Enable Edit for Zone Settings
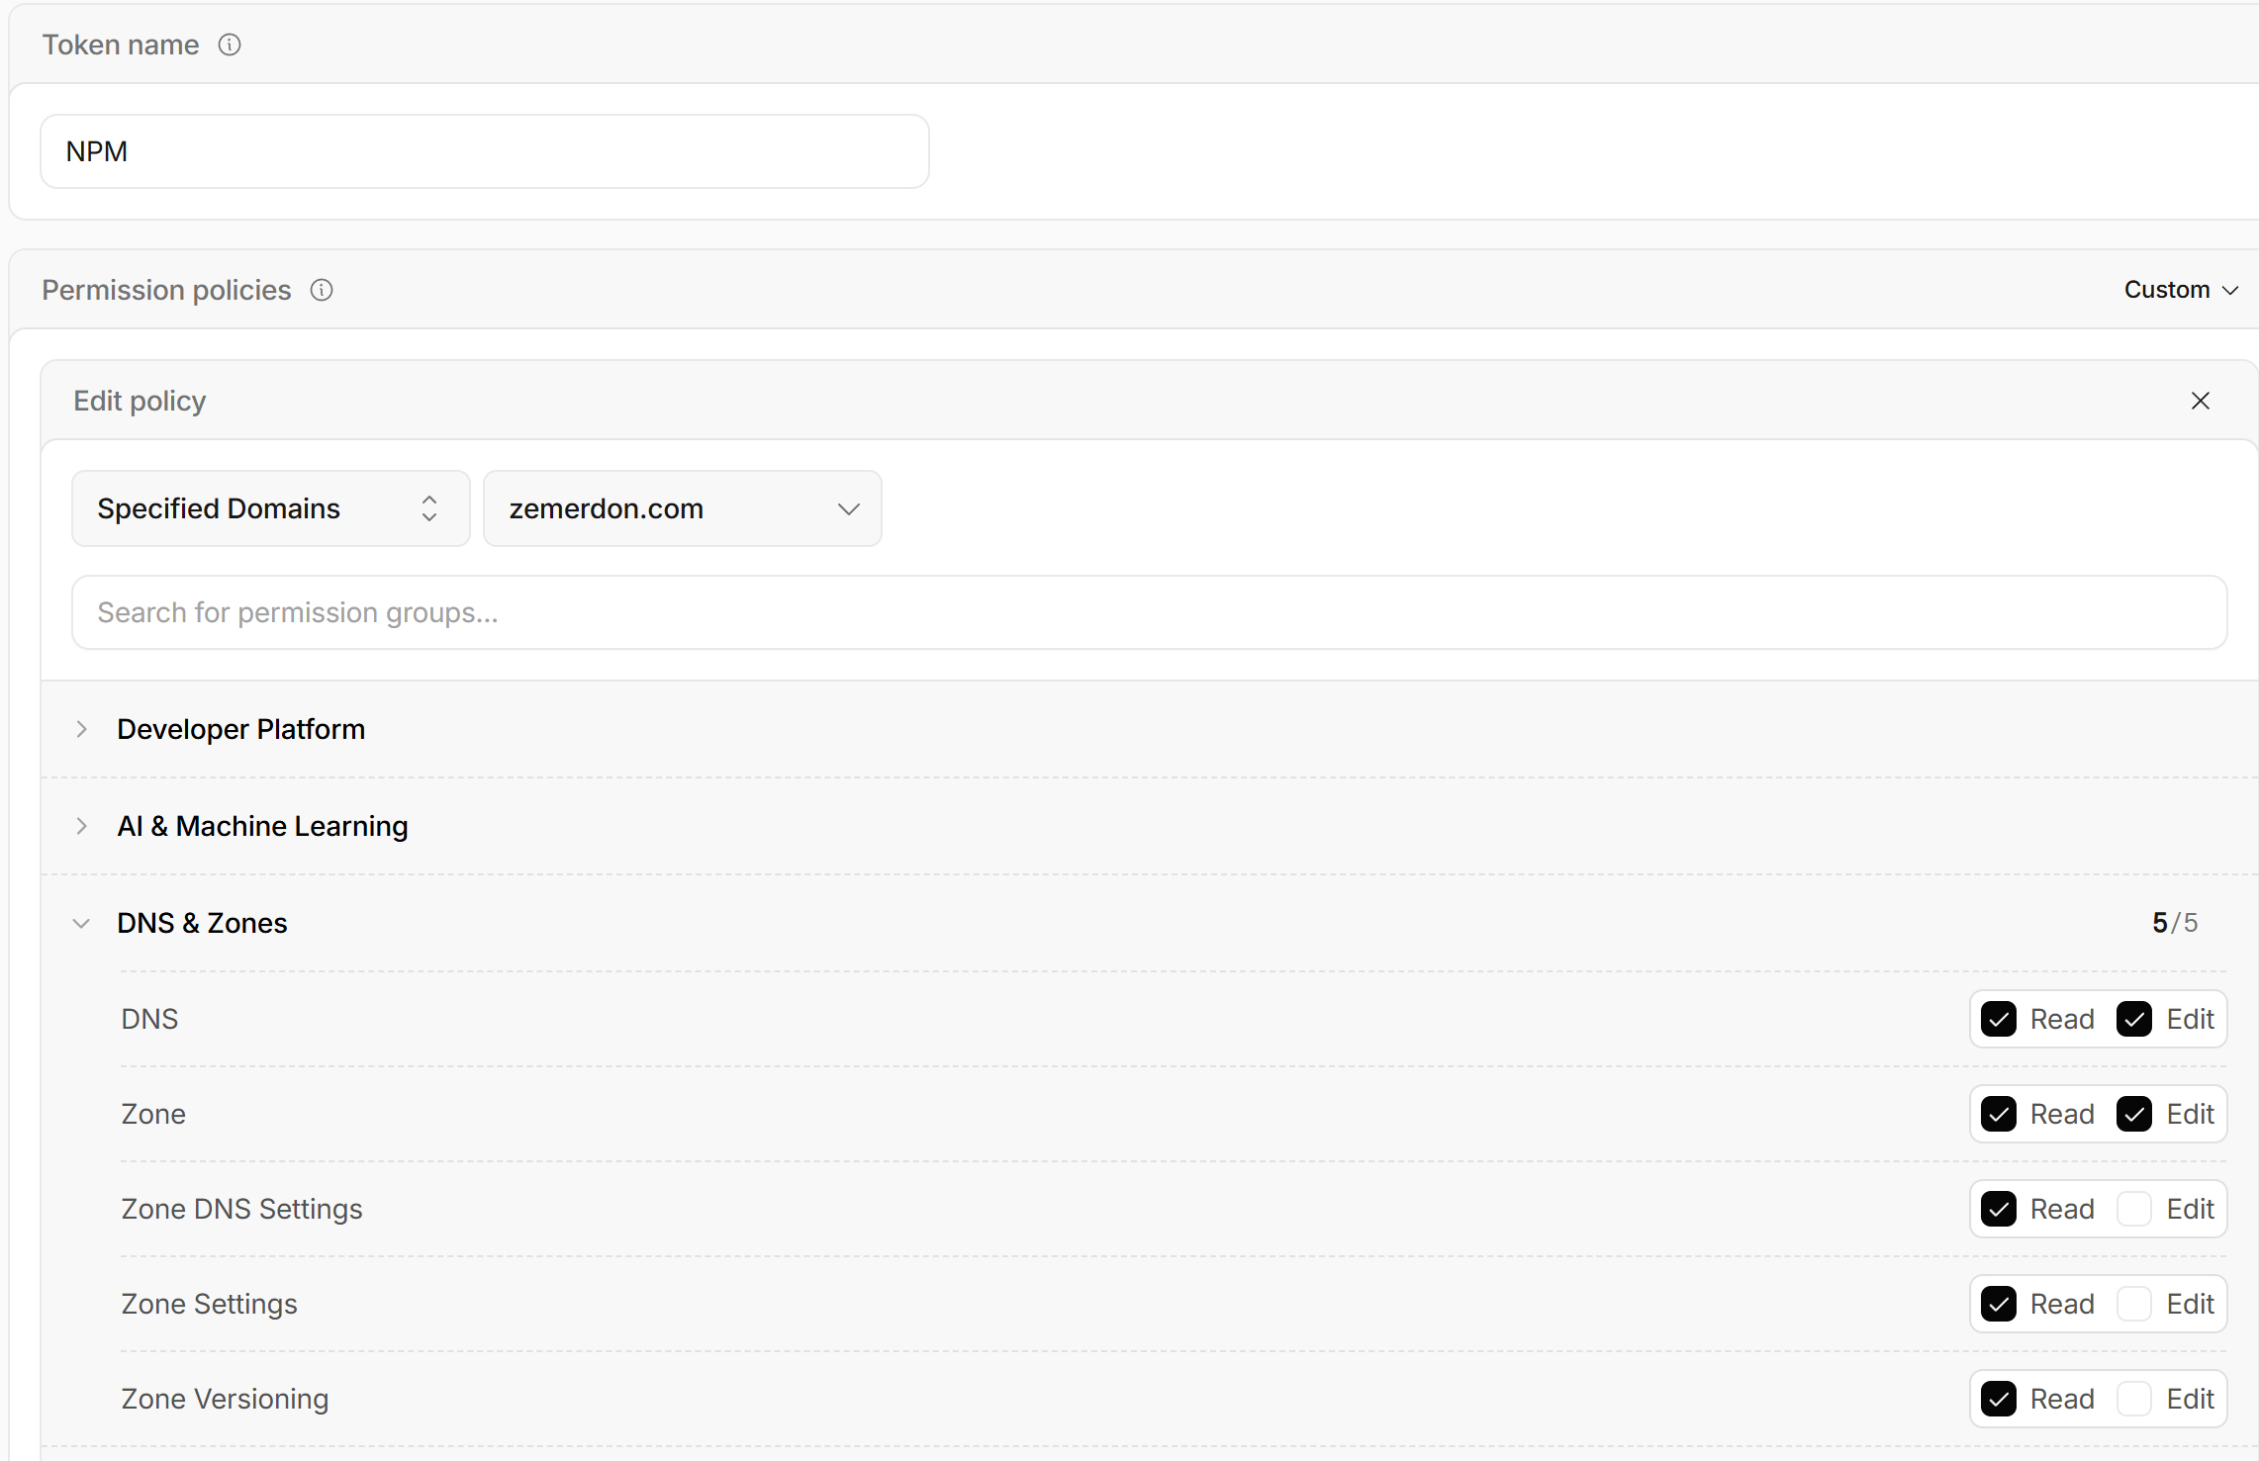The image size is (2259, 1461). (x=2133, y=1304)
